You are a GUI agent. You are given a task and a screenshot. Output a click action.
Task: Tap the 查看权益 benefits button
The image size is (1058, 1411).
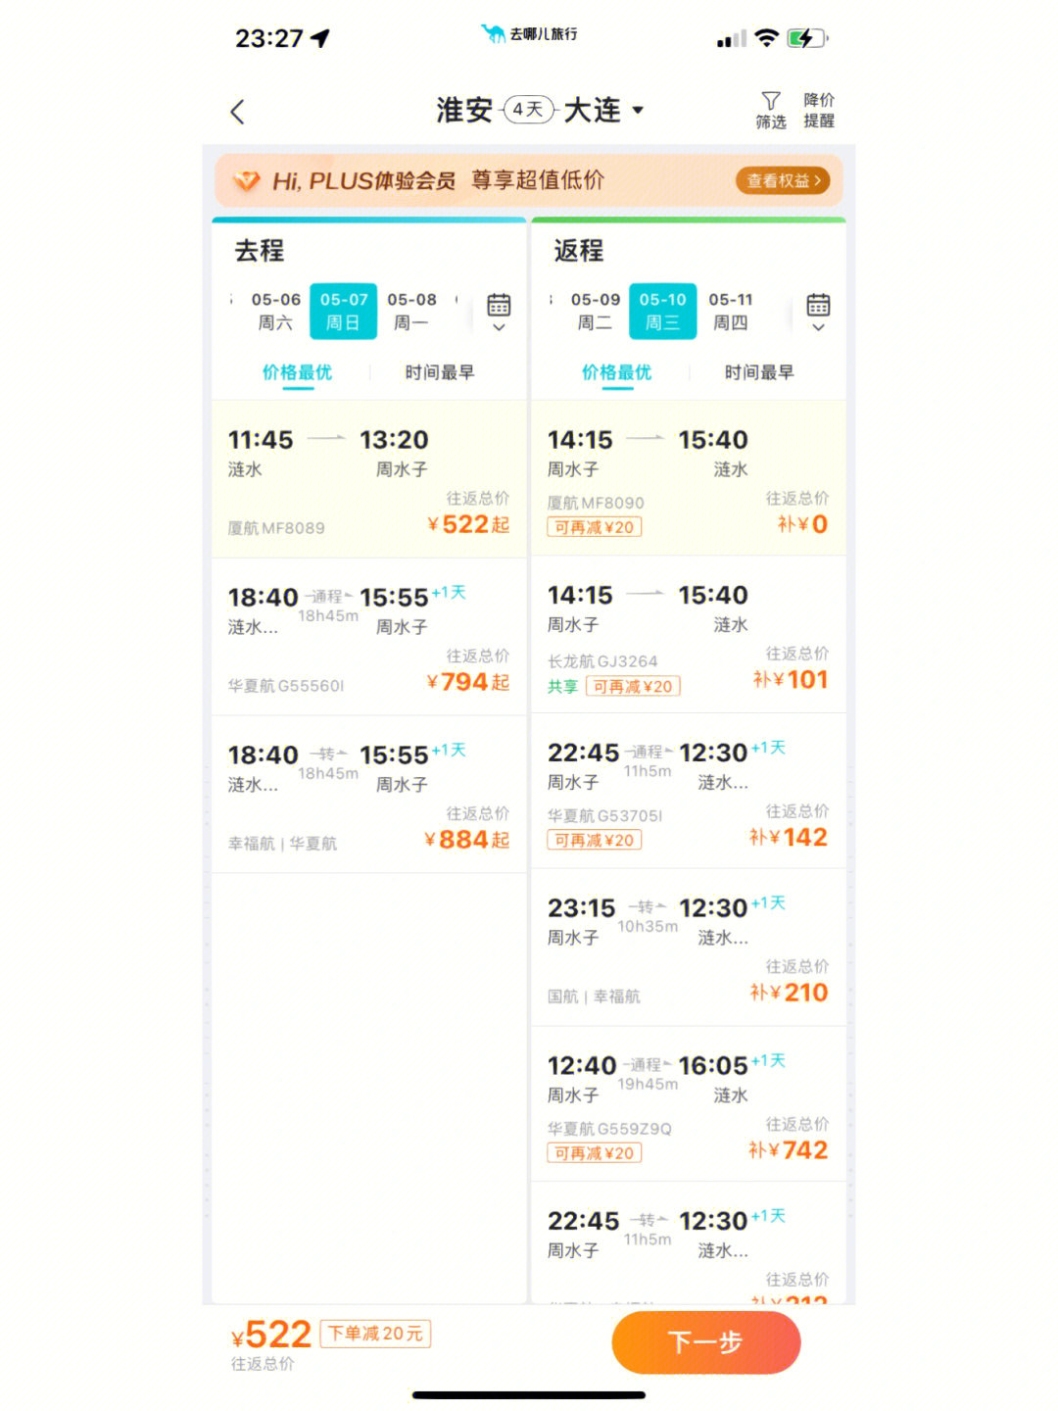pos(784,180)
